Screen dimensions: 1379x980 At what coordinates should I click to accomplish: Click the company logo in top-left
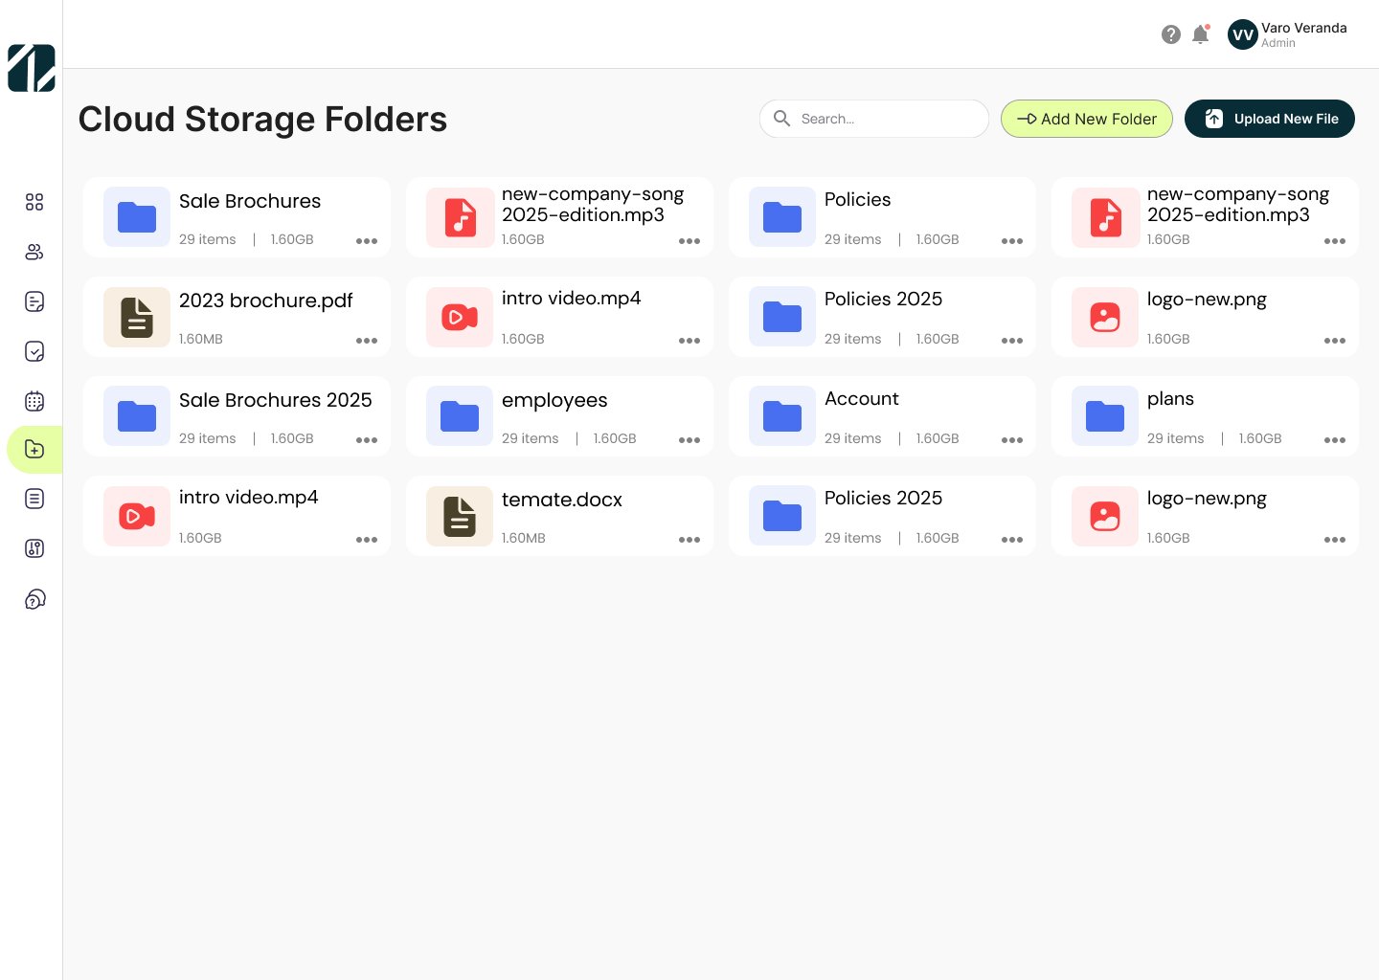pos(32,68)
